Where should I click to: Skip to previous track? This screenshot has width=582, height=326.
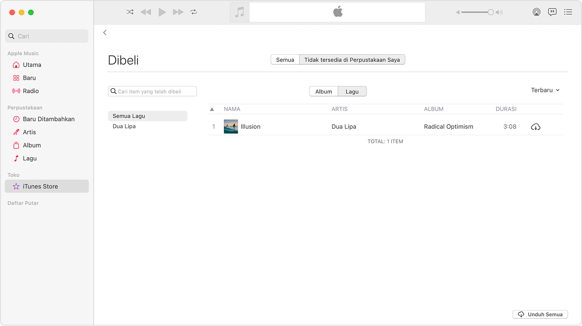click(145, 12)
